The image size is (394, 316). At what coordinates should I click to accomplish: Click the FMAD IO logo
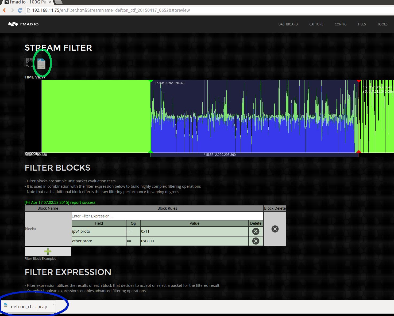tap(24, 24)
